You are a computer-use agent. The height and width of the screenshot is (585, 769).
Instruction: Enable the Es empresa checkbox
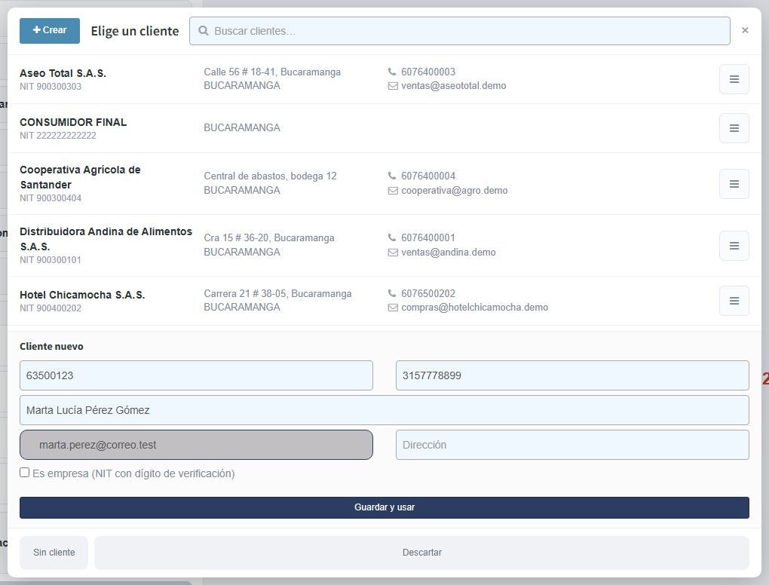pyautogui.click(x=25, y=472)
